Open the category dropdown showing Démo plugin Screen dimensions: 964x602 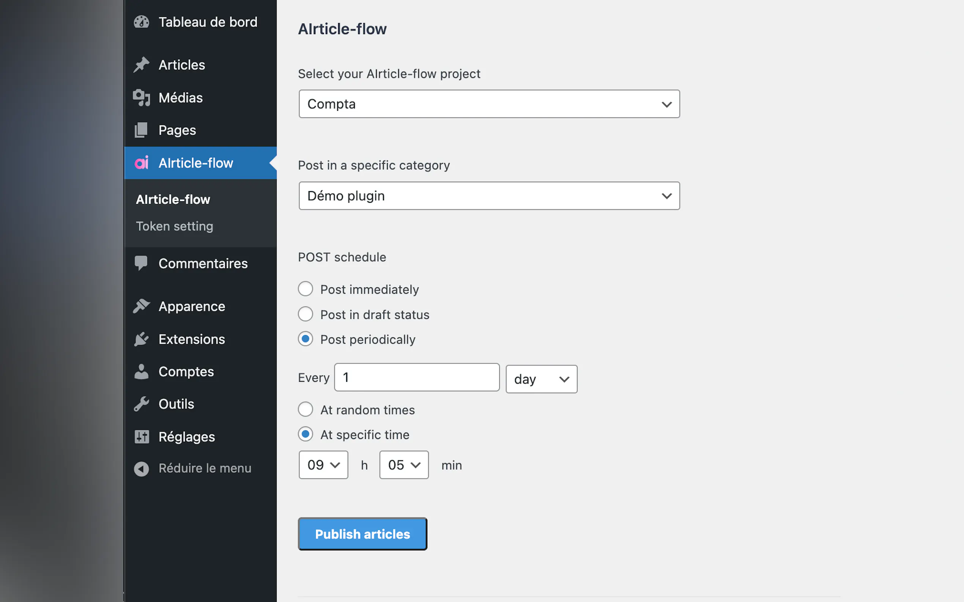(x=489, y=196)
